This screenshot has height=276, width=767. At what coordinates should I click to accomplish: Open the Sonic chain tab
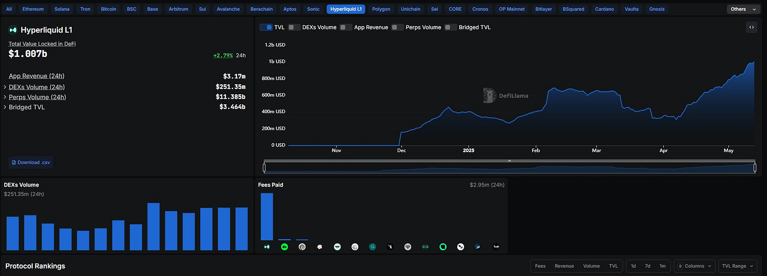tap(313, 9)
